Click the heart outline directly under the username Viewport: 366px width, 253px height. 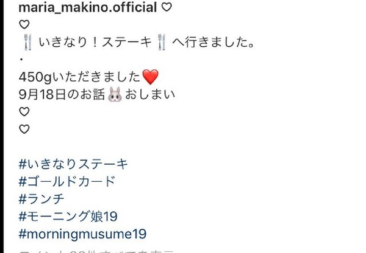(x=24, y=24)
